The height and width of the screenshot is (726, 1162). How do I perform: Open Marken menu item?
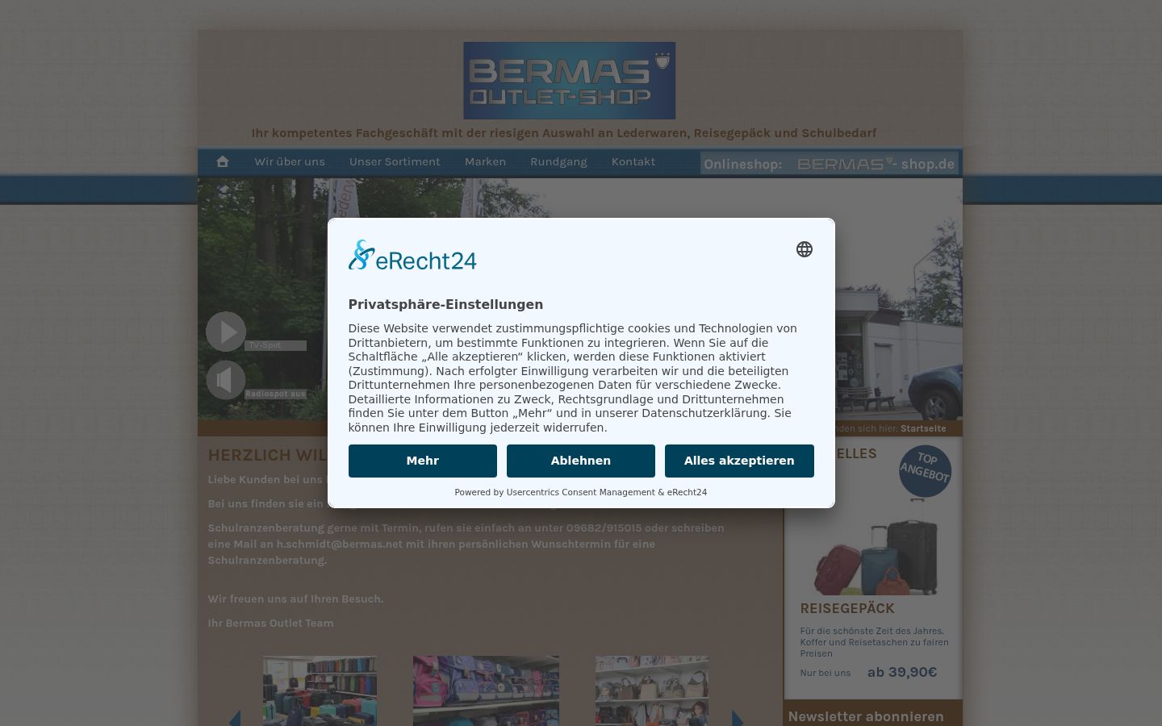485,161
